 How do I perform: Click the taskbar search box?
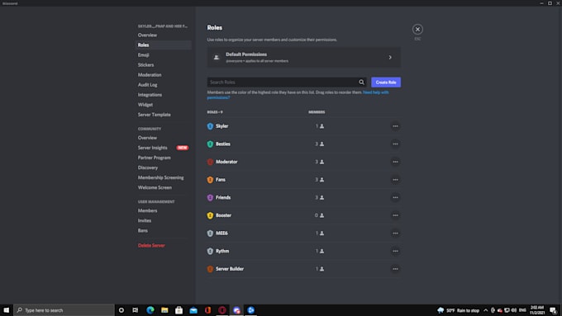click(64, 310)
